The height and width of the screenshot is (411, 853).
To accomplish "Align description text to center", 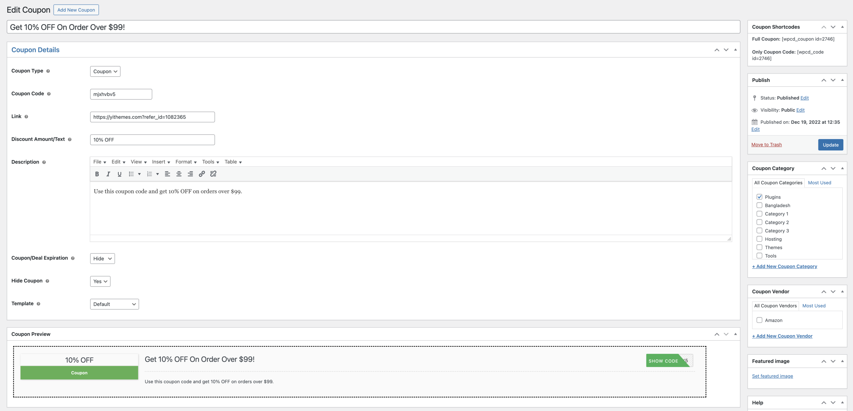I will pyautogui.click(x=179, y=174).
